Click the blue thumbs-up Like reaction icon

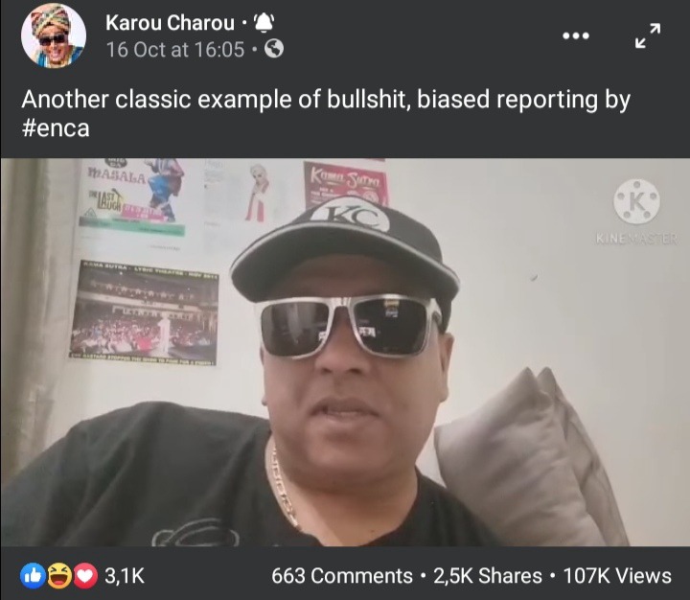pos(33,576)
